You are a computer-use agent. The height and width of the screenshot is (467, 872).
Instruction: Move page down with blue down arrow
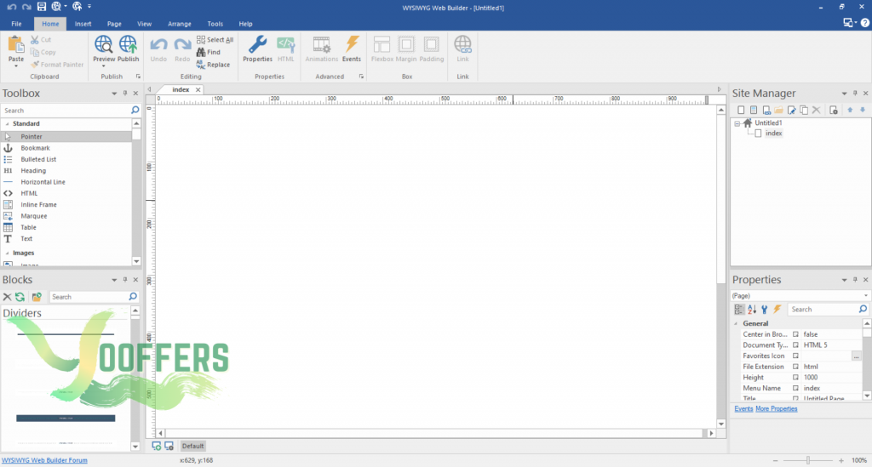863,110
